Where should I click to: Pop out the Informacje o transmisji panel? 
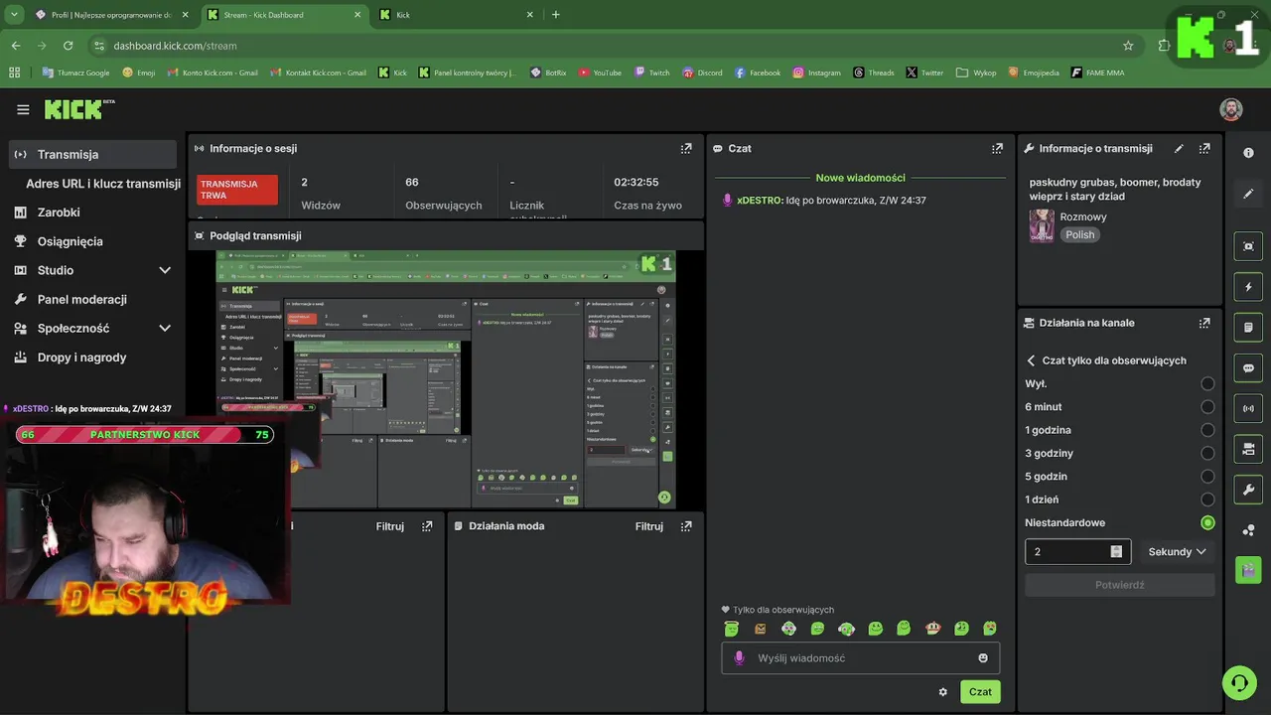click(x=1204, y=148)
